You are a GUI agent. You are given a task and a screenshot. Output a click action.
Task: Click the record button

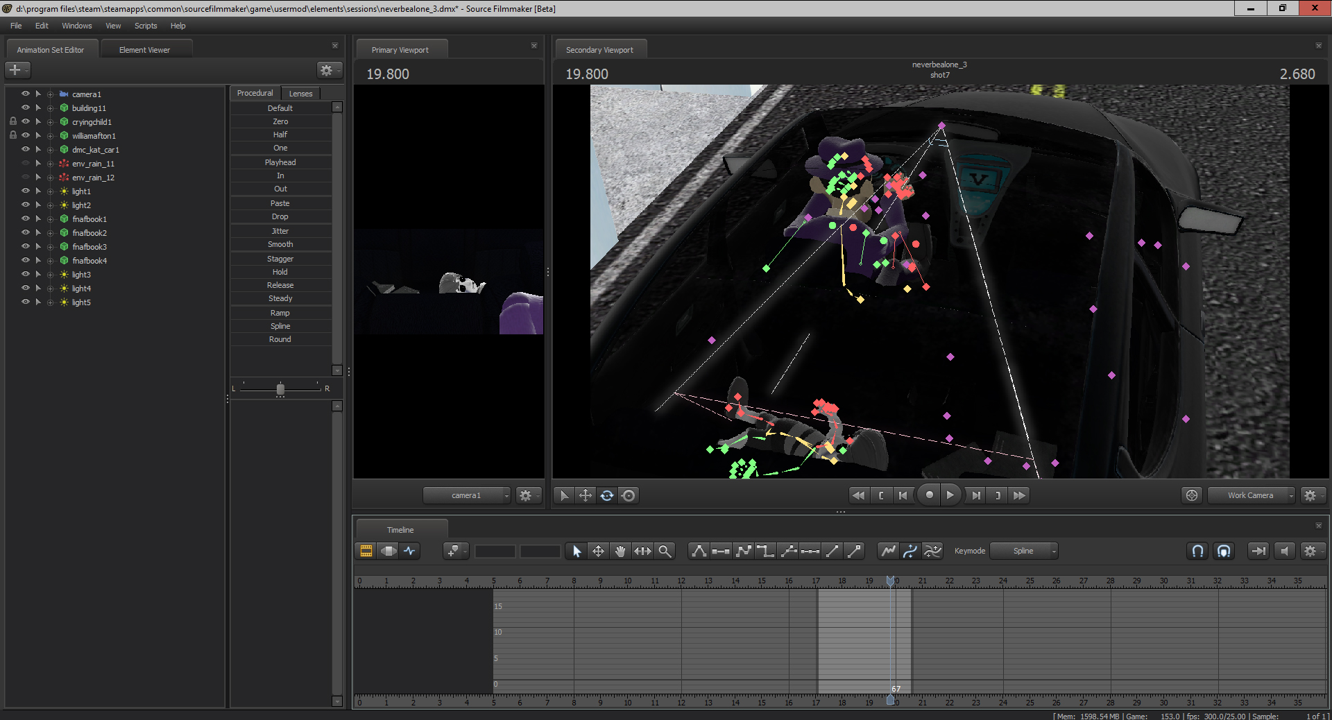930,495
